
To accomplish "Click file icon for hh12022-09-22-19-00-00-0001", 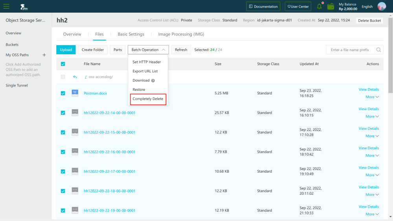I will pos(75,210).
